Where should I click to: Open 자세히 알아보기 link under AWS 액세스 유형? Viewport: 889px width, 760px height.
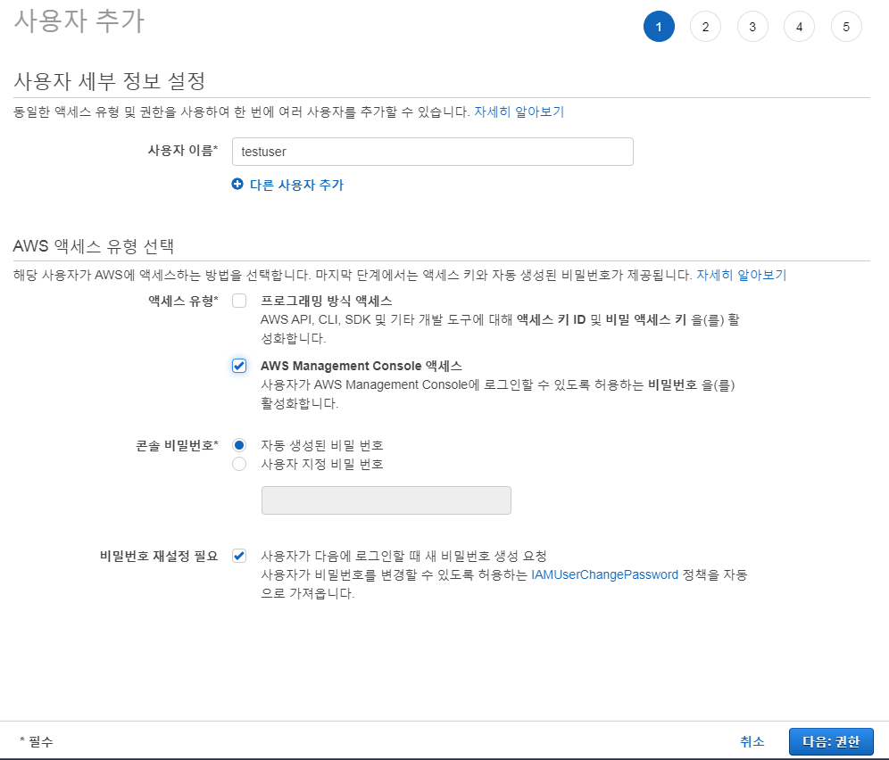coord(741,275)
